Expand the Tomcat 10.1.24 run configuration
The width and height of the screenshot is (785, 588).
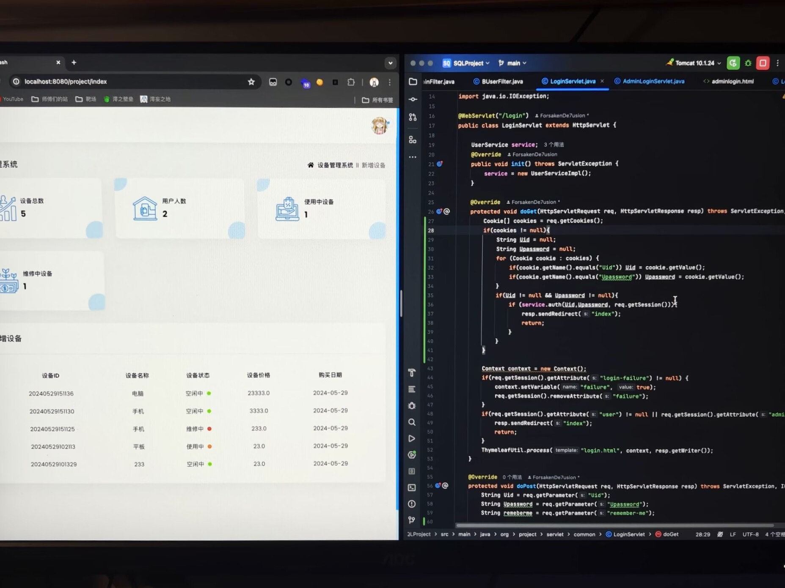(x=694, y=63)
